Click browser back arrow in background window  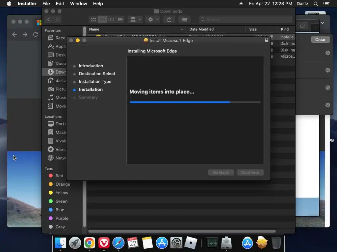(14, 34)
